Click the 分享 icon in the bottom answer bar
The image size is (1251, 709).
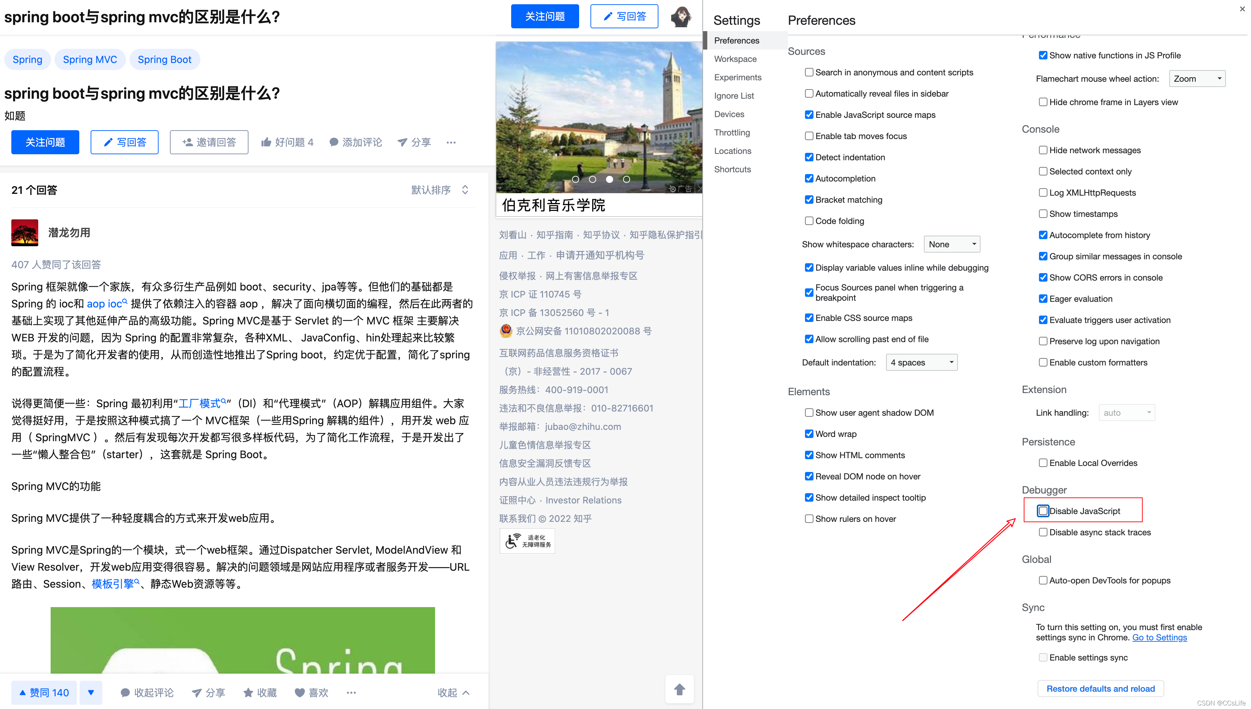tap(196, 692)
